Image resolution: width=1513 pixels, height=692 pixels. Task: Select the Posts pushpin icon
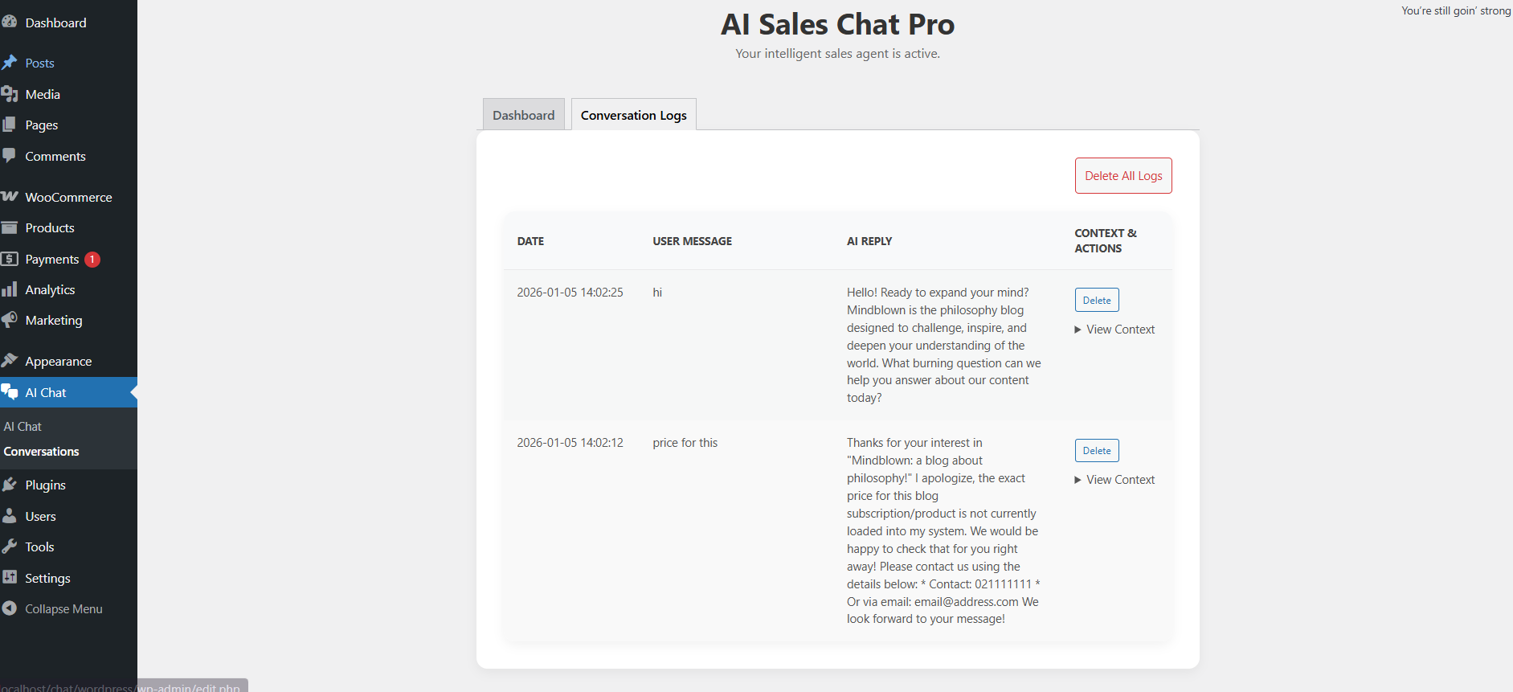click(11, 63)
